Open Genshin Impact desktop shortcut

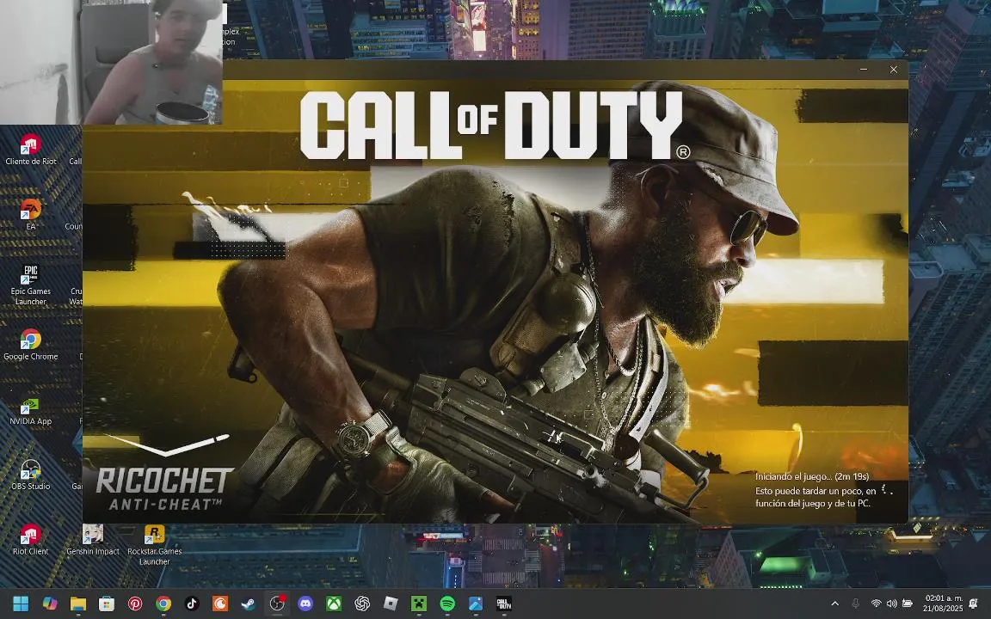[93, 539]
